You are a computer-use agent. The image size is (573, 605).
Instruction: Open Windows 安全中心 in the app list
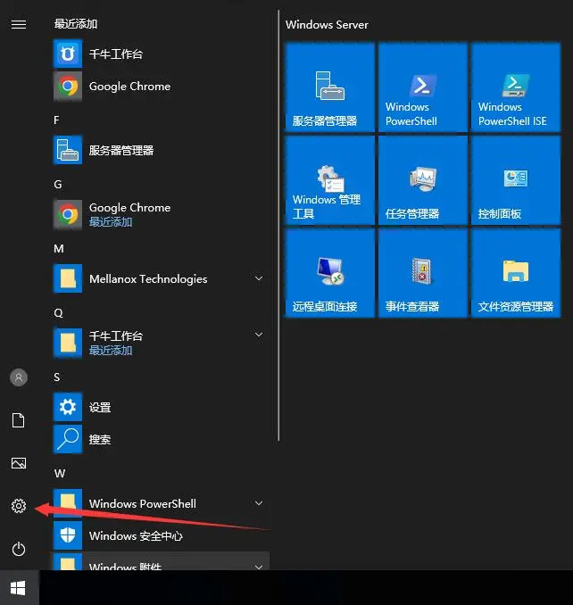(x=135, y=536)
